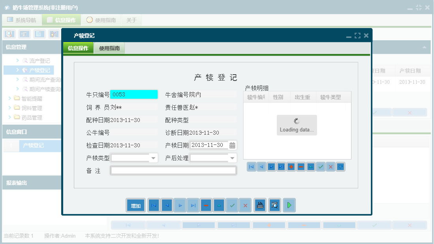Delete a row with the red minus icon under 产犊明细
Viewport: 434px width, 244px height.
click(301, 167)
